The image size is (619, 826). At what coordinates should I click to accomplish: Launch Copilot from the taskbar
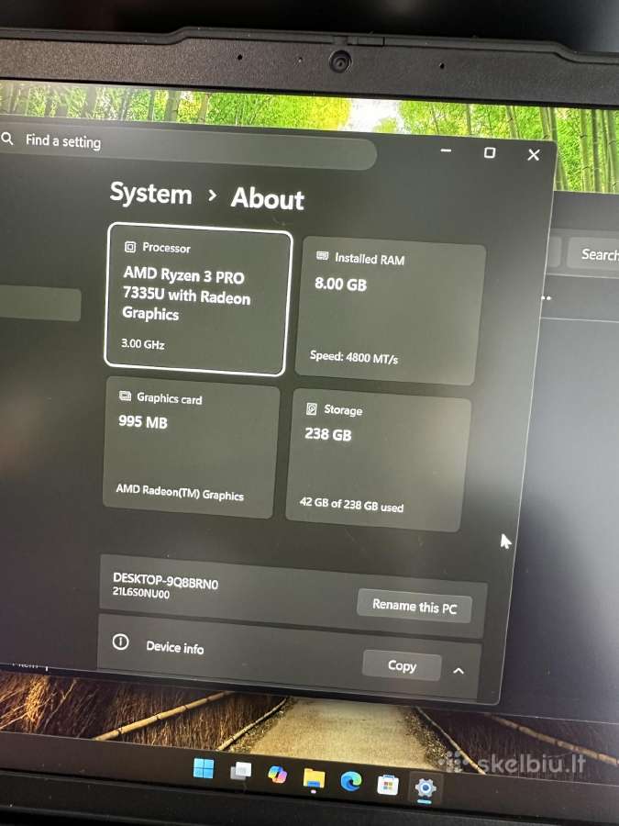(277, 775)
